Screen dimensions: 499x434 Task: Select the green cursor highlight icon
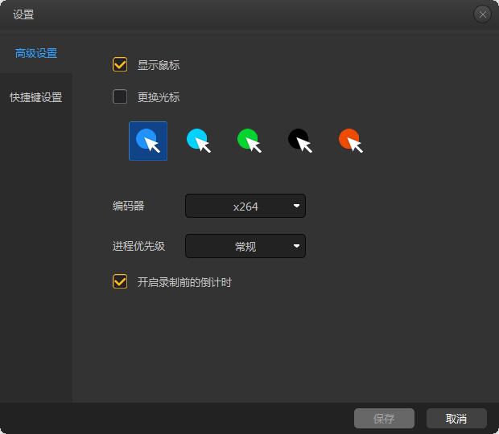coord(249,141)
